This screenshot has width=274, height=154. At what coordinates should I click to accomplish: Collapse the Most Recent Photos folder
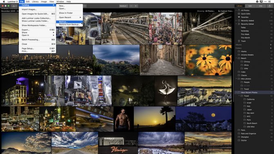236,93
